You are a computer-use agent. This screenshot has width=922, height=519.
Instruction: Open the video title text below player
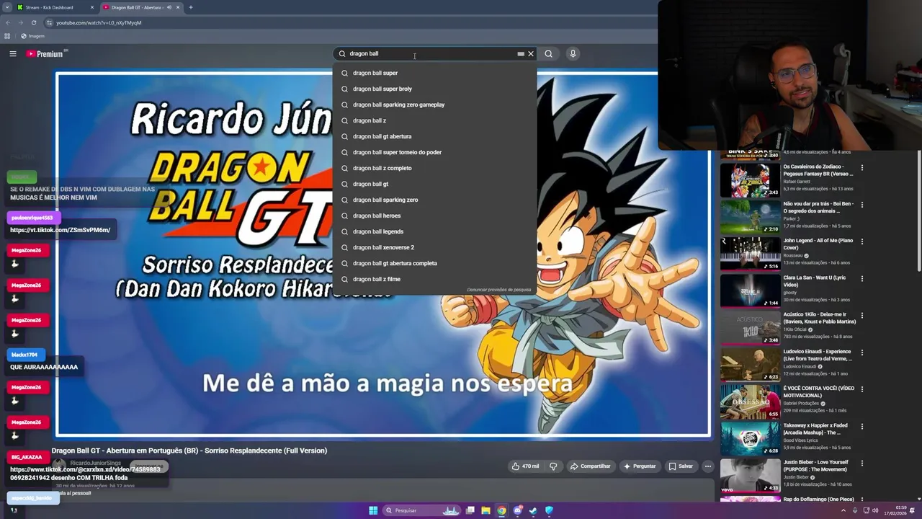(x=189, y=451)
